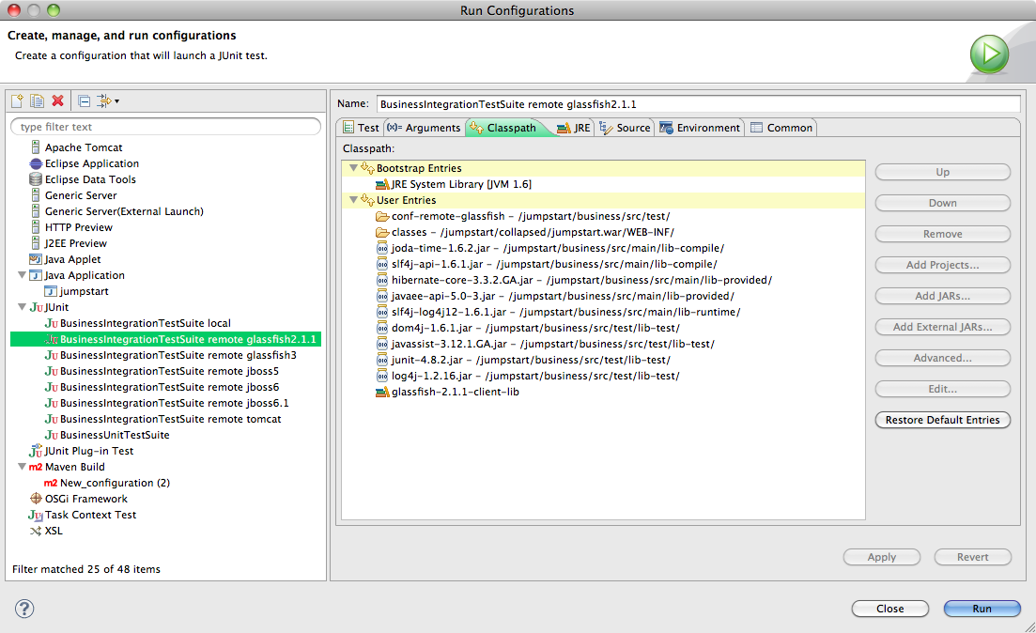Click the Revert button
Screen dimensions: 1036x633
tap(972, 557)
